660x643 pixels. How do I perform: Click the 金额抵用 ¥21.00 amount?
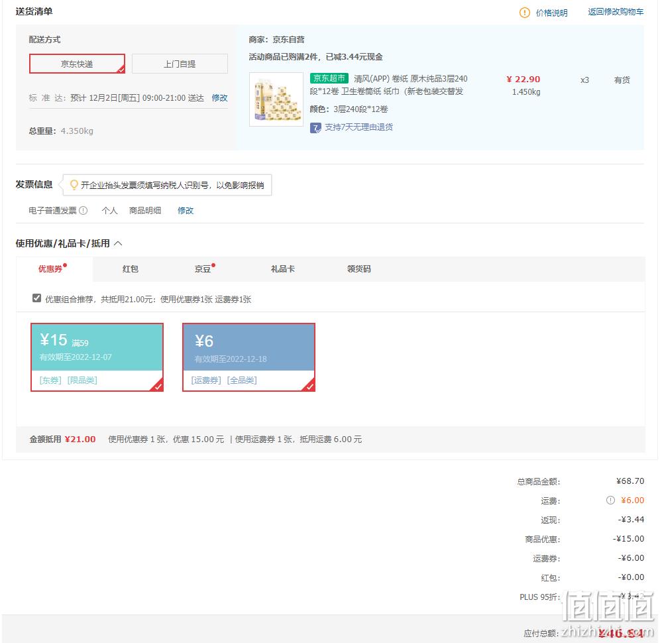click(x=80, y=439)
